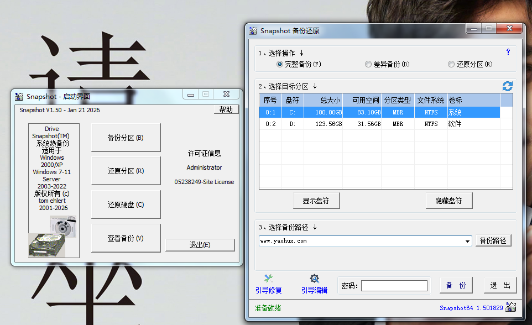Select the 还原分区 radio option
Screen dimensions: 532x325
[451, 64]
